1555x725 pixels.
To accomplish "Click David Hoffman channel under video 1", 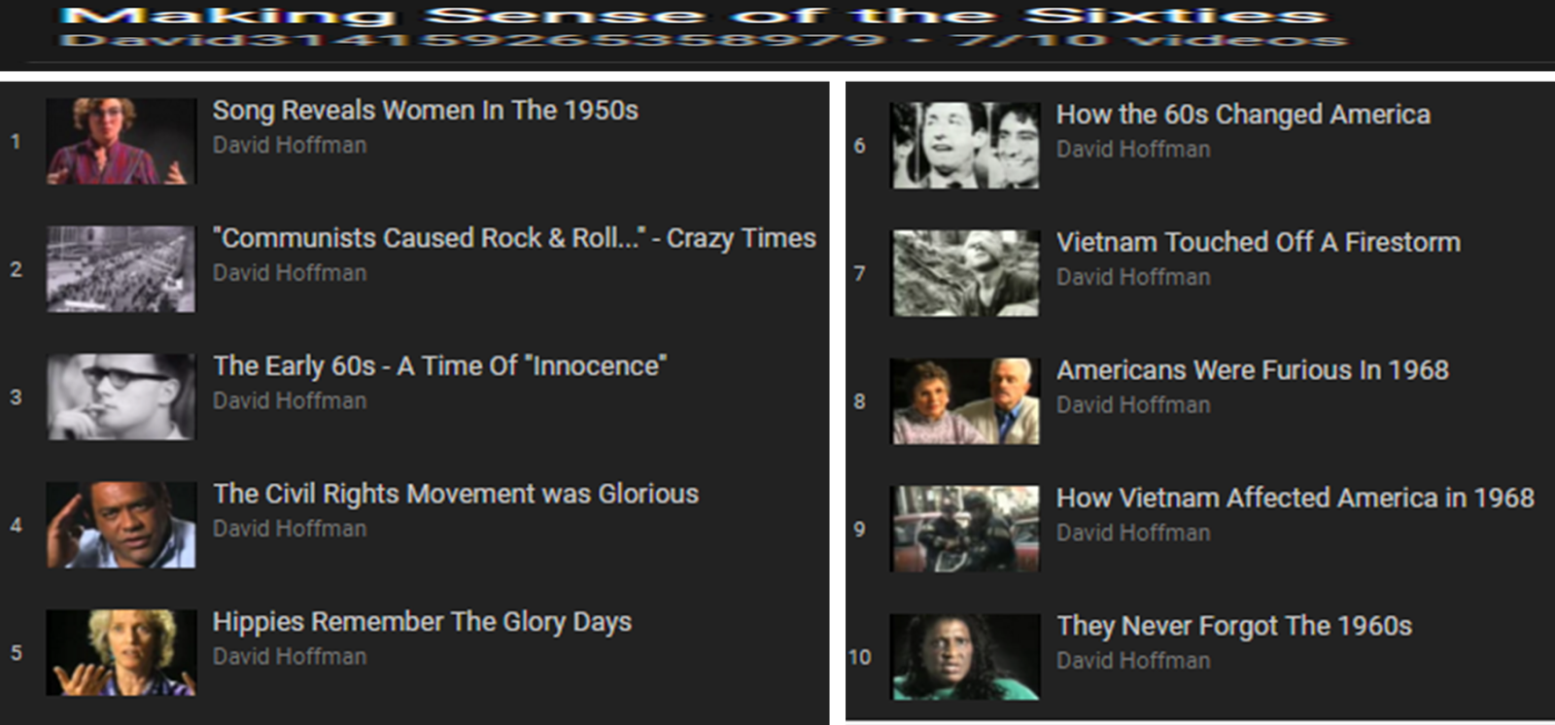I will click(x=290, y=146).
